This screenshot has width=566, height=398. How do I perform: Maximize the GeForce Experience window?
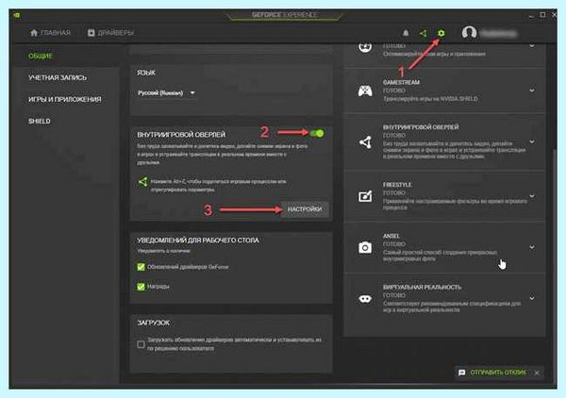tap(542, 15)
